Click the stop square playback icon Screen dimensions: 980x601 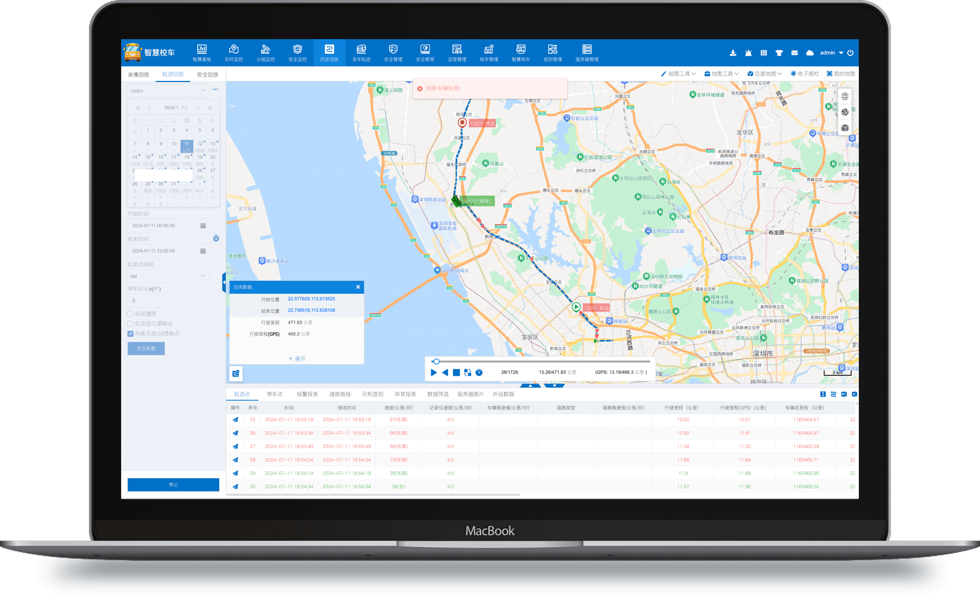[x=456, y=373]
